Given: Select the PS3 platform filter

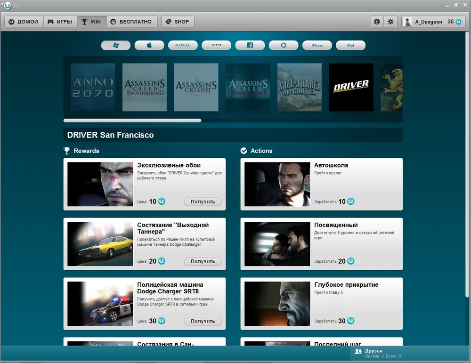Looking at the screenshot, I should (x=216, y=45).
